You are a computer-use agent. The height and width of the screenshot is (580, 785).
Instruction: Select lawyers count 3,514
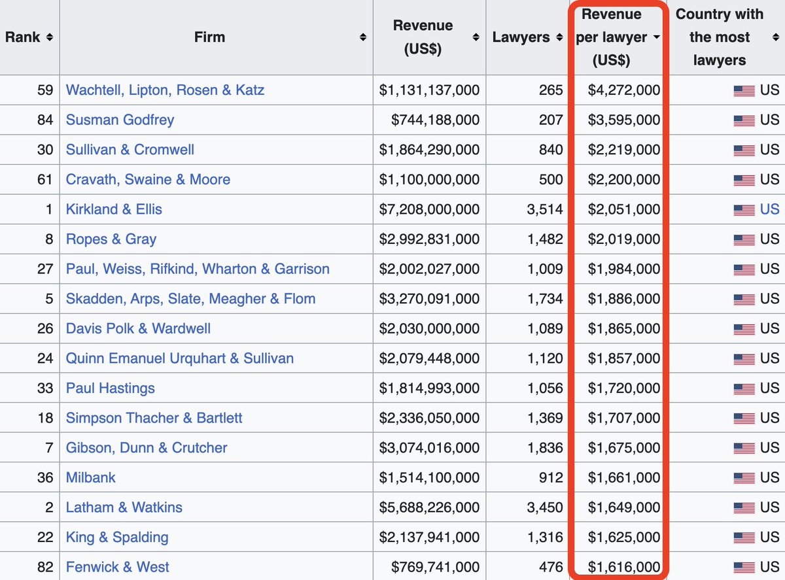pos(545,209)
